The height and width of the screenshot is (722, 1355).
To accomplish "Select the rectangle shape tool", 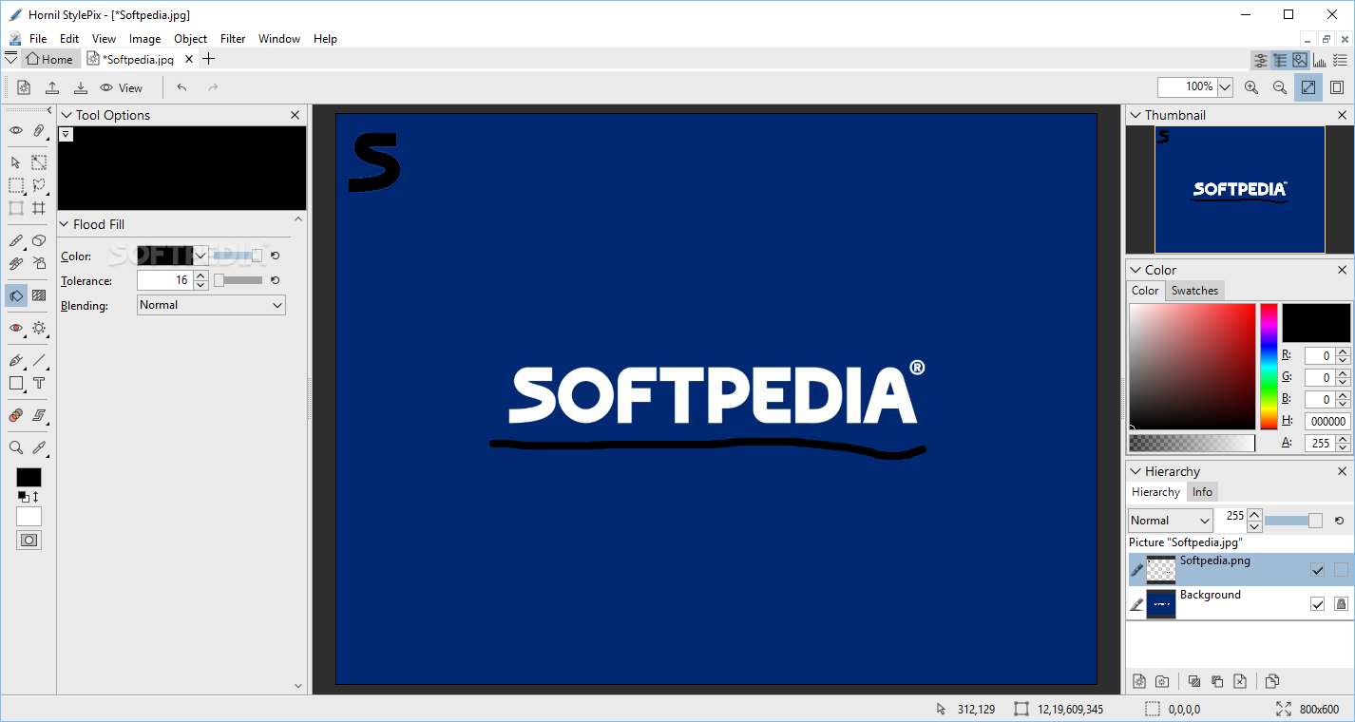I will coord(16,383).
